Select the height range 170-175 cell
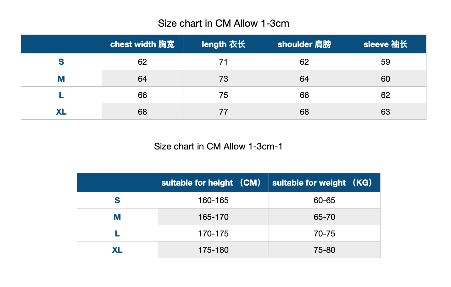Viewport: 451px width, 287px height. coord(213,234)
